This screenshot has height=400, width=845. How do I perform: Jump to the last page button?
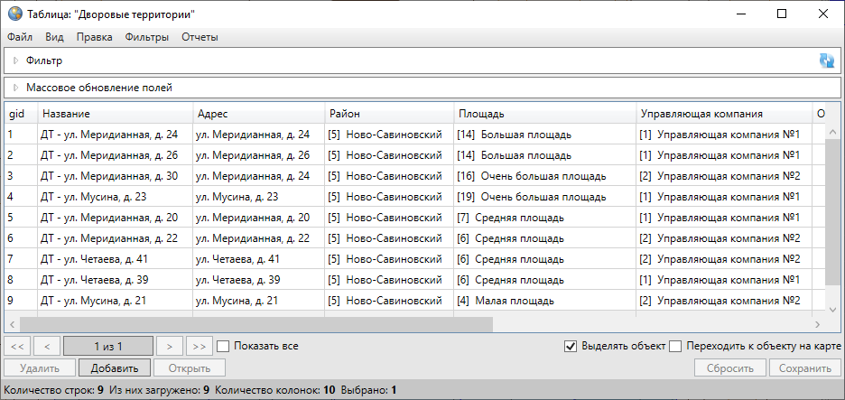[x=199, y=346]
